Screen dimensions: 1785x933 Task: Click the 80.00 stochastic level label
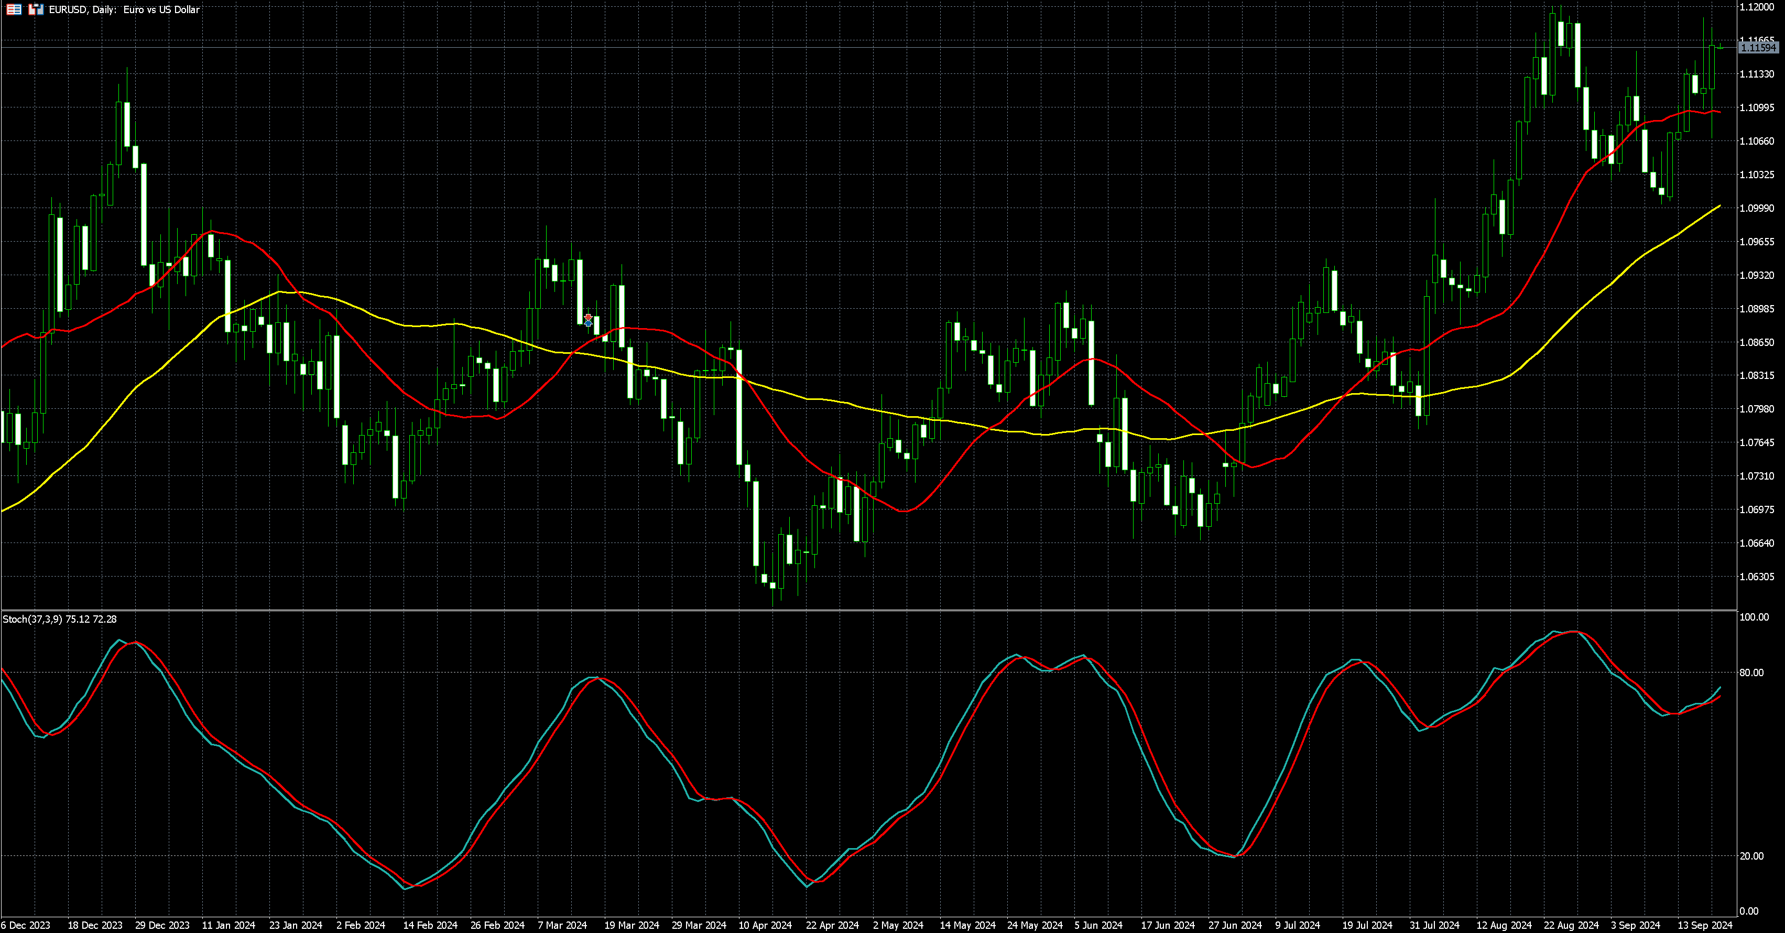coord(1751,672)
